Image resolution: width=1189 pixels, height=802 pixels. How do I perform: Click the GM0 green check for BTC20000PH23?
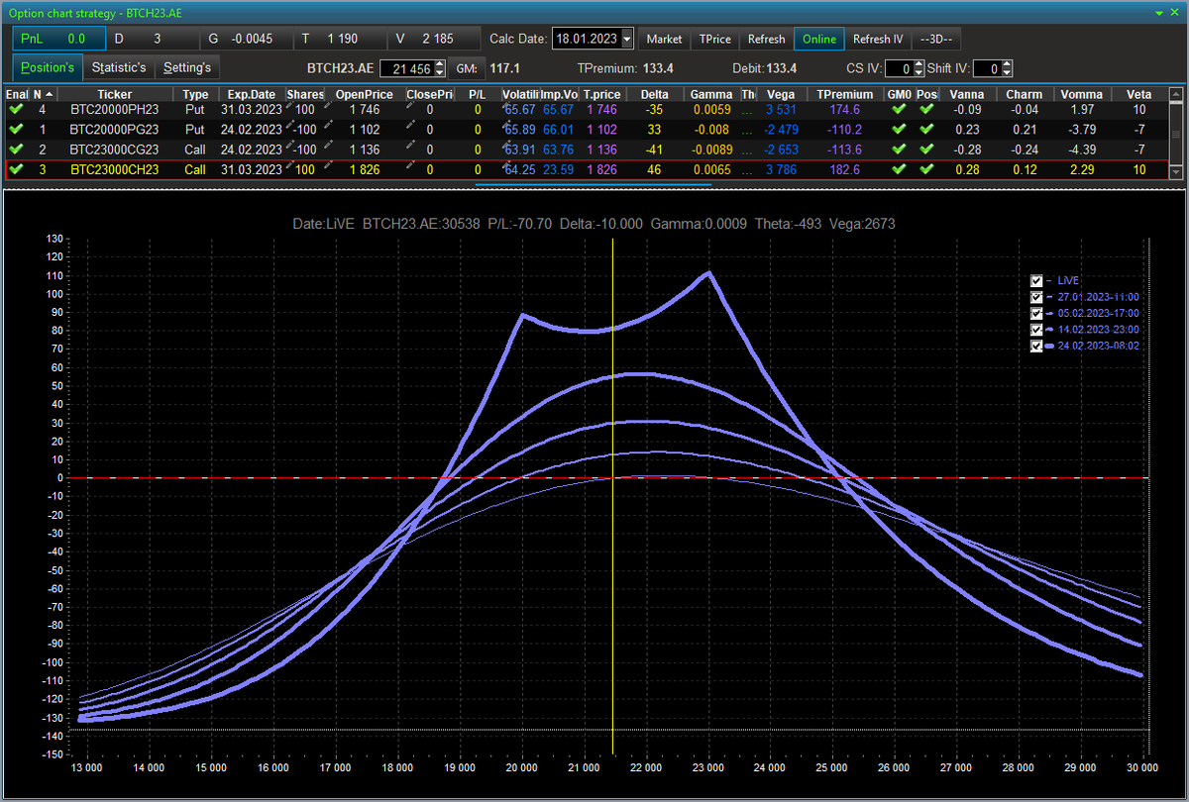point(899,109)
